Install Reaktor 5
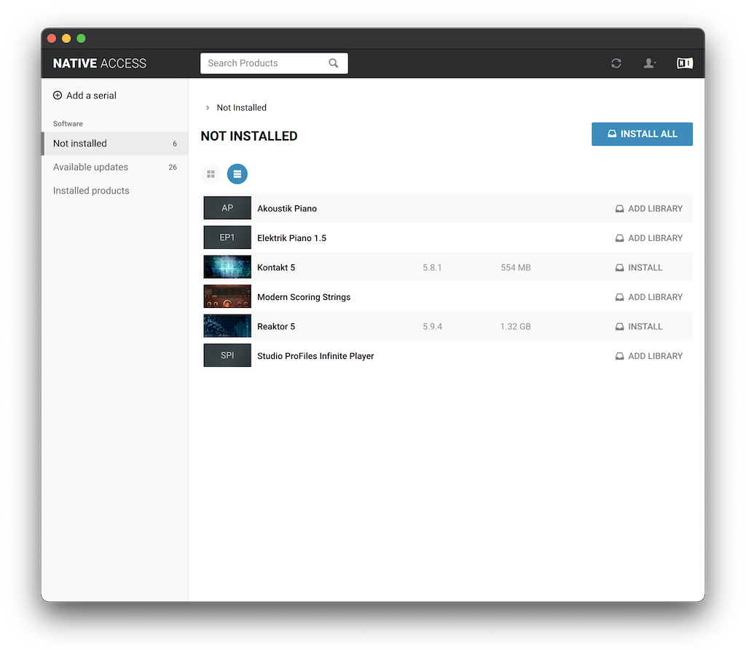Screen dimensions: 746x656 639,326
